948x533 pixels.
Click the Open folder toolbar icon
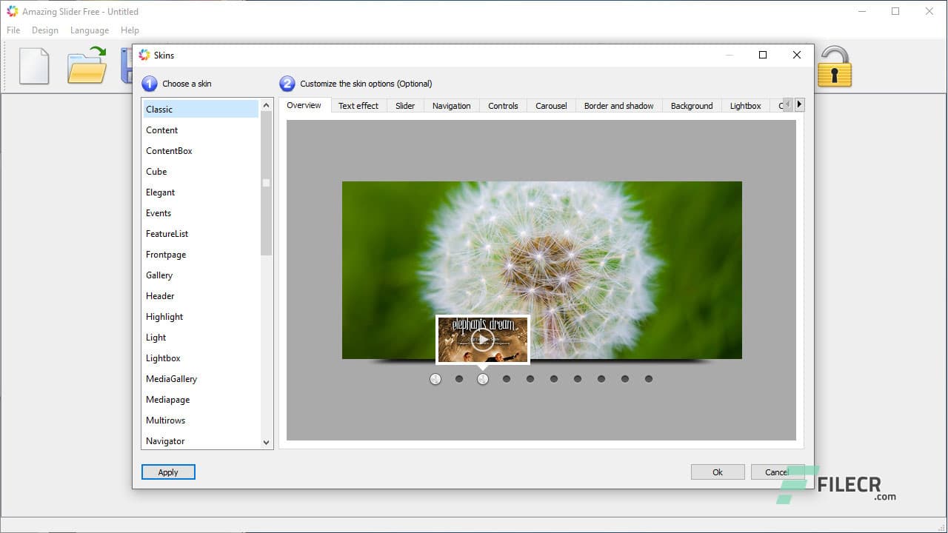tap(87, 66)
